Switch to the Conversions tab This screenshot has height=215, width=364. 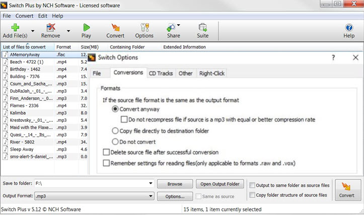tap(128, 73)
